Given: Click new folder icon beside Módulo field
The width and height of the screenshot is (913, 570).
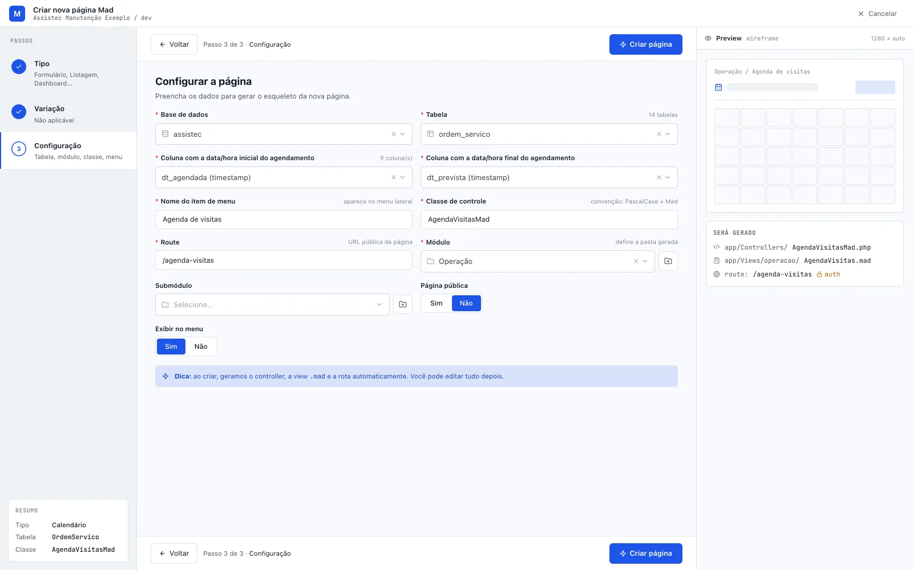Looking at the screenshot, I should [x=668, y=261].
